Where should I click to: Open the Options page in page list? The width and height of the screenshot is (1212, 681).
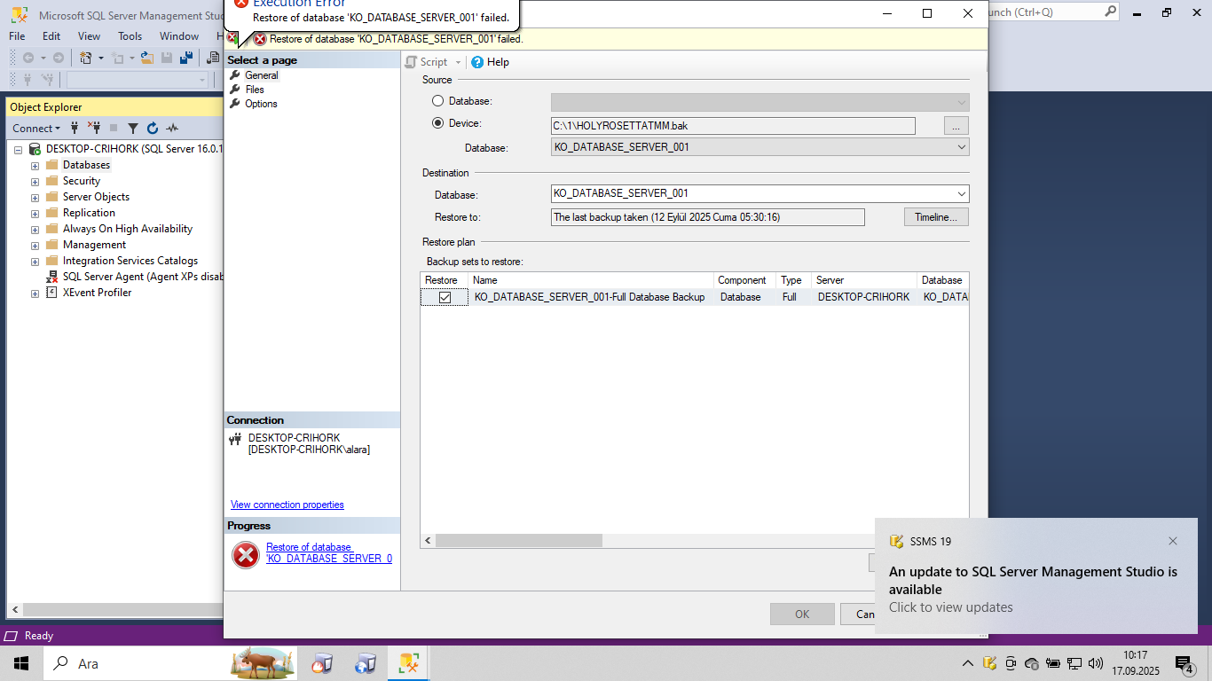click(261, 104)
